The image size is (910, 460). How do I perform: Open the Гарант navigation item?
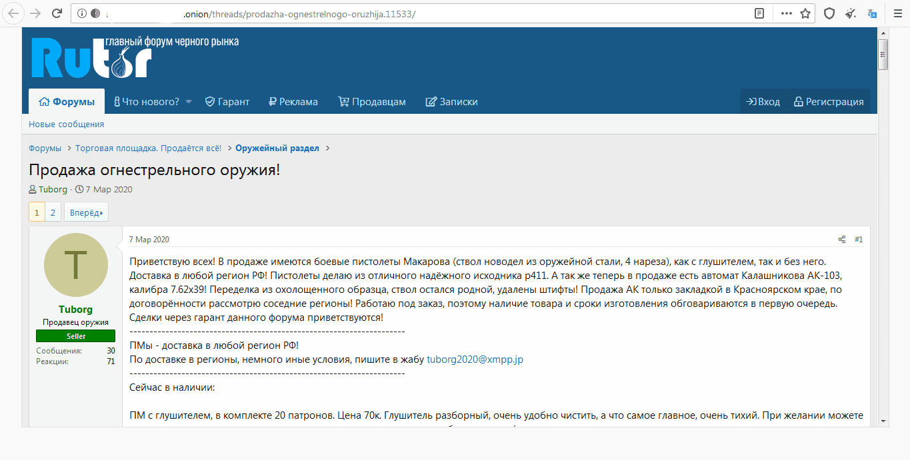(227, 102)
